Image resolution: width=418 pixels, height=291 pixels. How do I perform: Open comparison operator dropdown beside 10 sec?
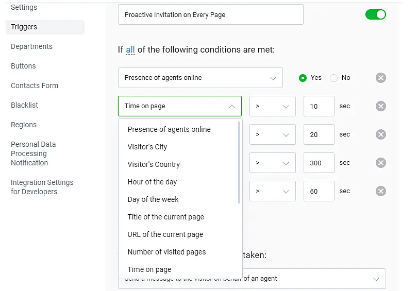point(272,106)
